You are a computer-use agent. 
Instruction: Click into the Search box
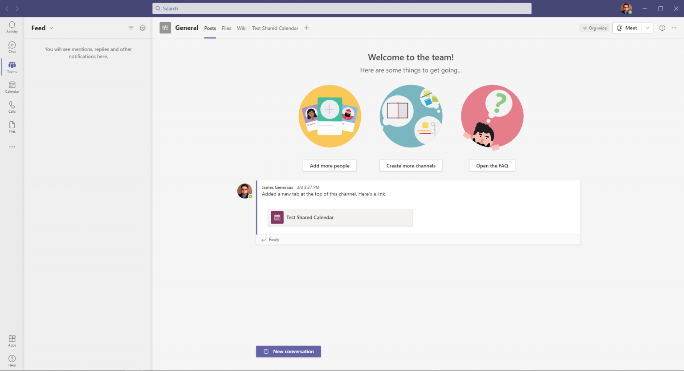pos(342,8)
